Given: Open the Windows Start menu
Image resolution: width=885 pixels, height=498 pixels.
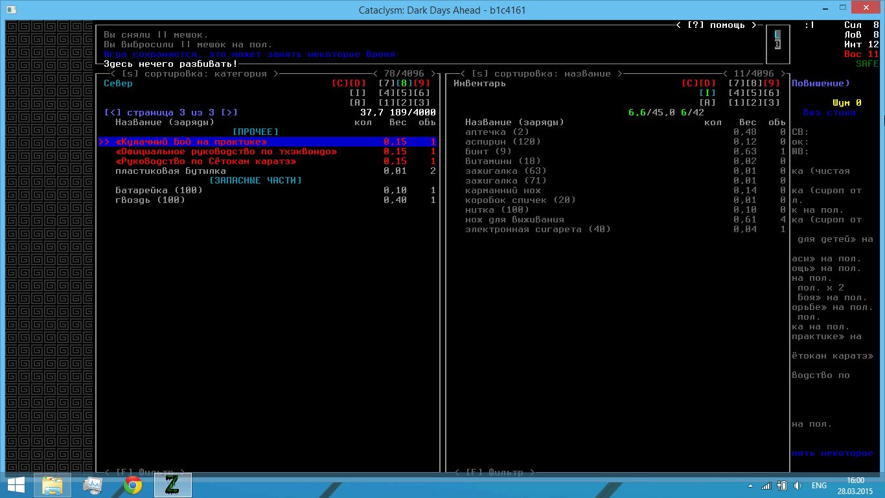Looking at the screenshot, I should click(x=16, y=485).
